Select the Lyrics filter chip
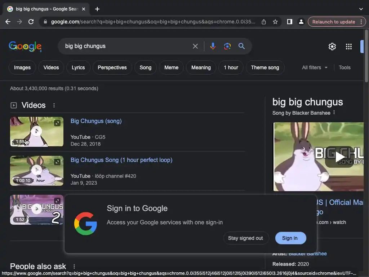The width and height of the screenshot is (369, 277). pos(78,67)
